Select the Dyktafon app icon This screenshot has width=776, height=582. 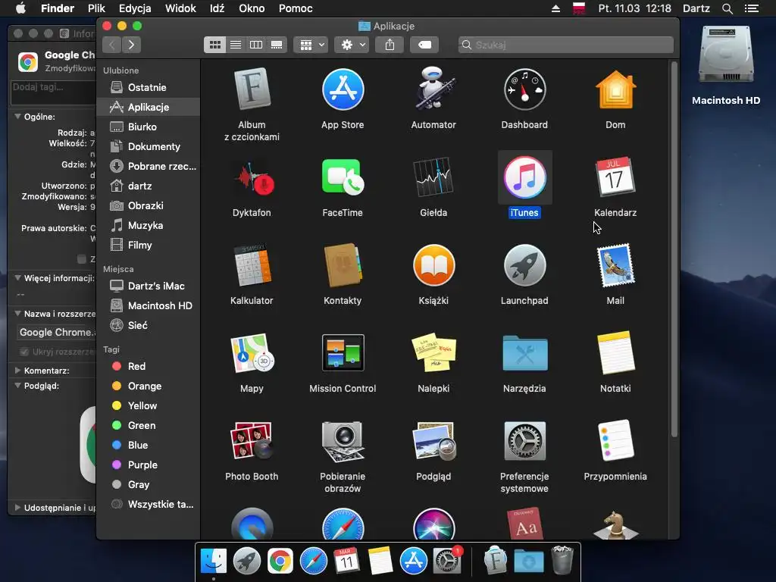255,179
